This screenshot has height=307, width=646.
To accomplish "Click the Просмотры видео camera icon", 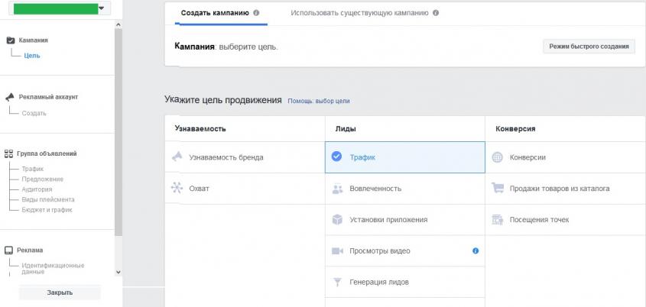I will (x=337, y=251).
